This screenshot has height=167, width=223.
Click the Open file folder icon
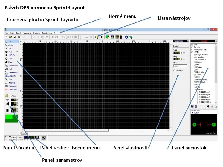(11, 37)
